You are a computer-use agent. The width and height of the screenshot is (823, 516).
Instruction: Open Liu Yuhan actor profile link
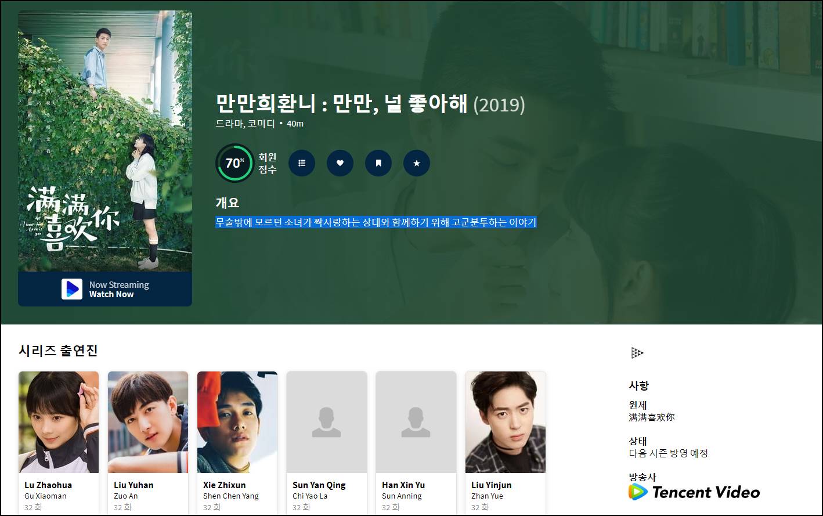[133, 485]
